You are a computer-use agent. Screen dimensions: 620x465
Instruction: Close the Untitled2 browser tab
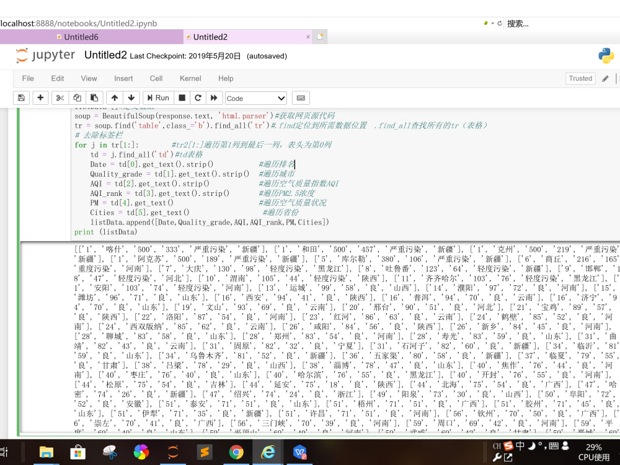(308, 37)
